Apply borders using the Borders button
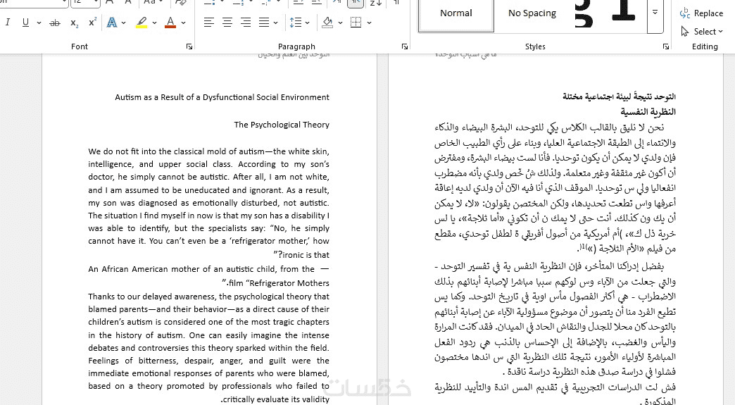Viewport: 735px width, 405px height. click(356, 22)
